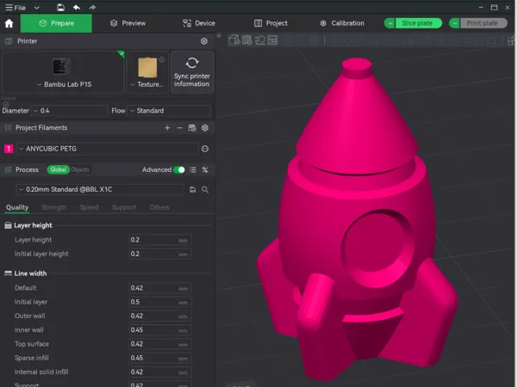Go to the home screen icon
Screen dimensions: 517x387
click(x=9, y=23)
